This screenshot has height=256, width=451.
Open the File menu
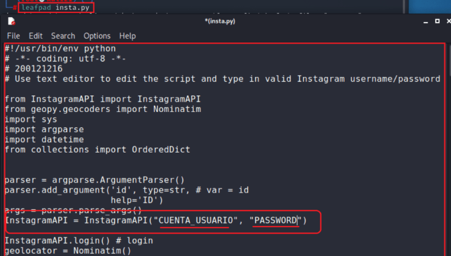pyautogui.click(x=14, y=36)
